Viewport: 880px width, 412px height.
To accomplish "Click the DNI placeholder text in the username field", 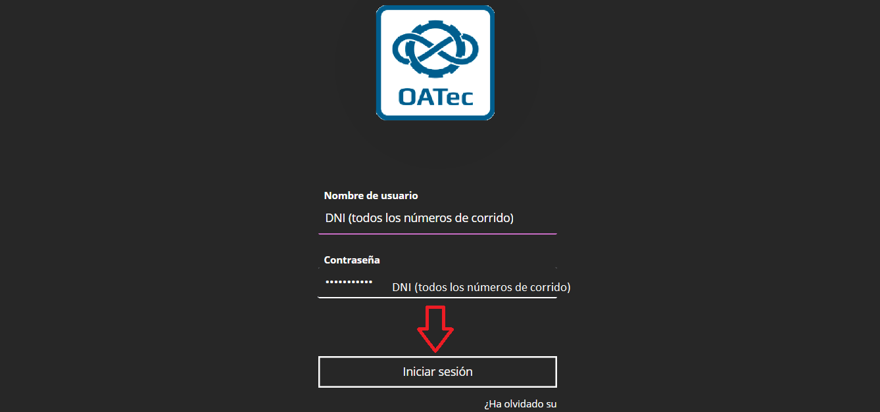I will click(x=419, y=218).
